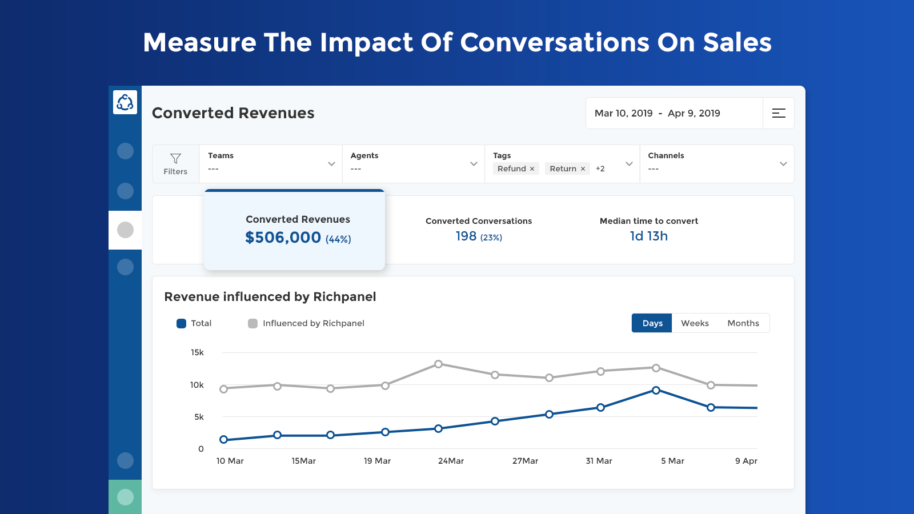Image resolution: width=914 pixels, height=514 pixels.
Task: Open the Median time to convert metric
Action: coord(649,230)
